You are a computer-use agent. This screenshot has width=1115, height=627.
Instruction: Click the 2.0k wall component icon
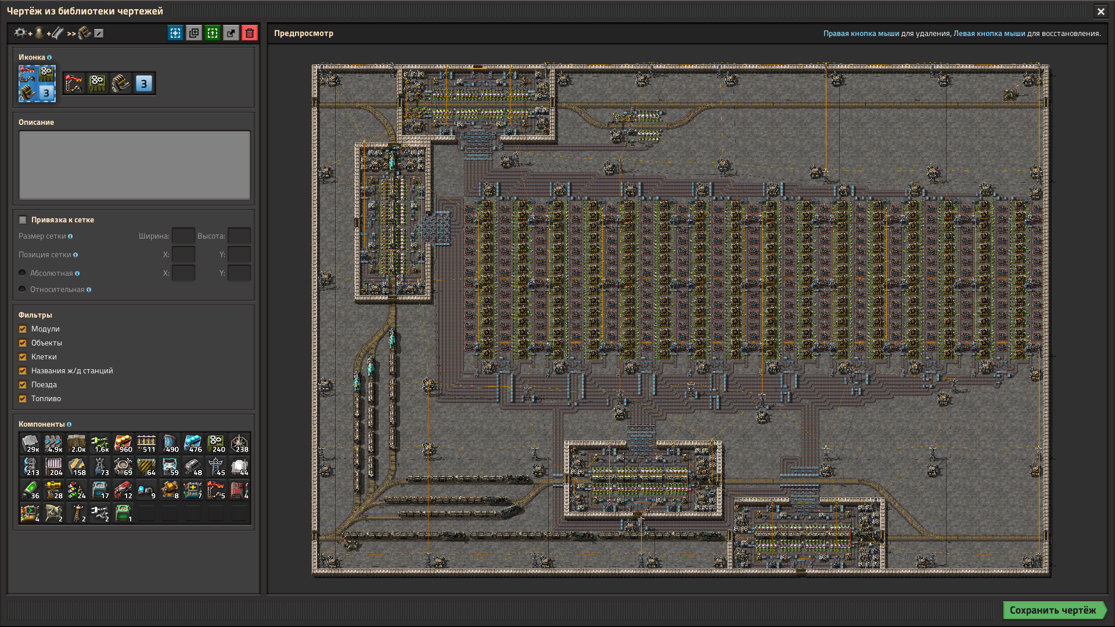[77, 444]
